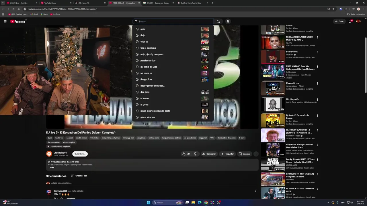The height and width of the screenshot is (206, 367).
Task: Open the account avatar menu
Action: (358, 21)
